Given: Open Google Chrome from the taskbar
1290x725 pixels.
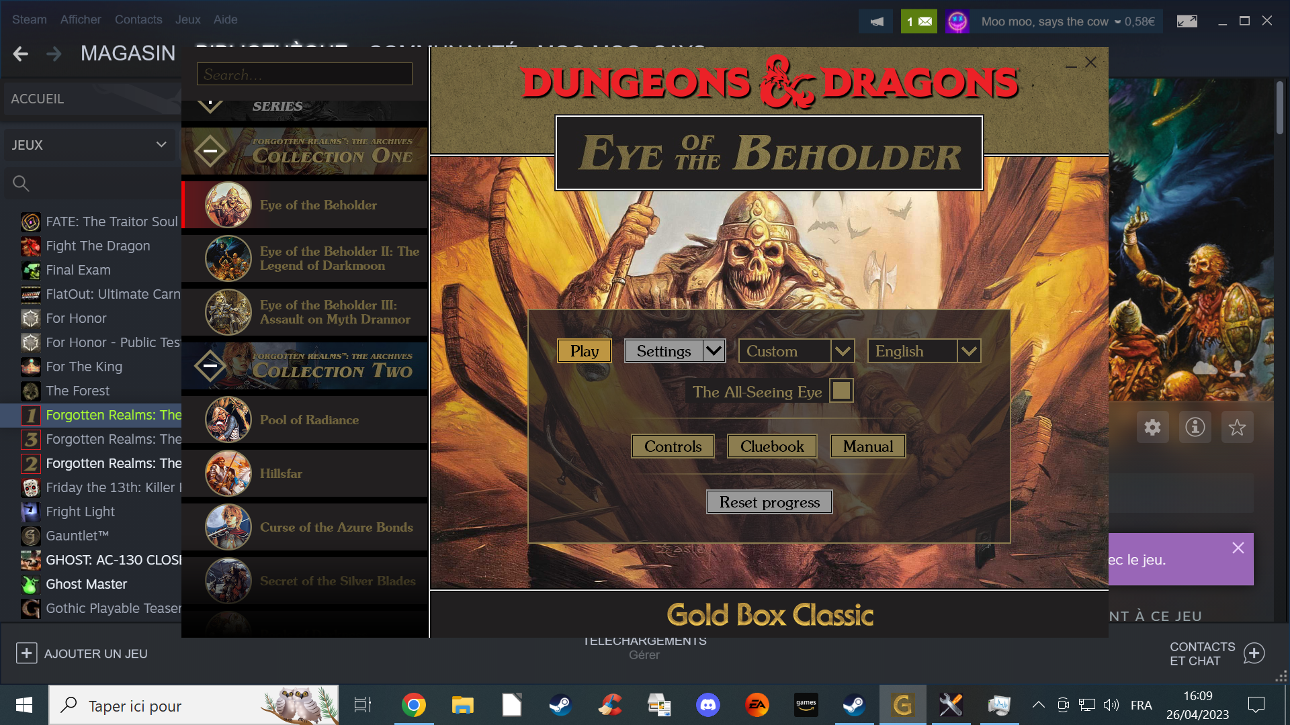Looking at the screenshot, I should click(413, 705).
